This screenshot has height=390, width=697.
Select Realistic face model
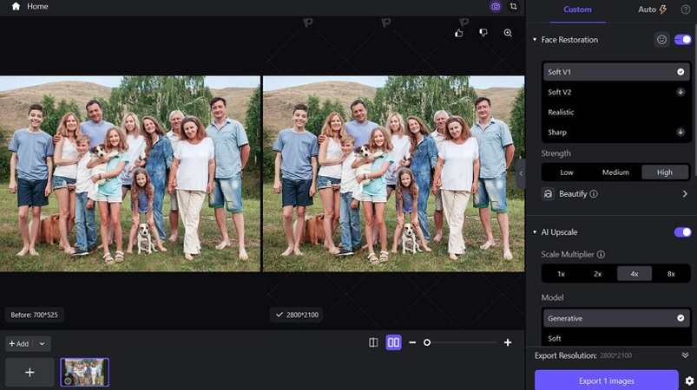pos(616,113)
